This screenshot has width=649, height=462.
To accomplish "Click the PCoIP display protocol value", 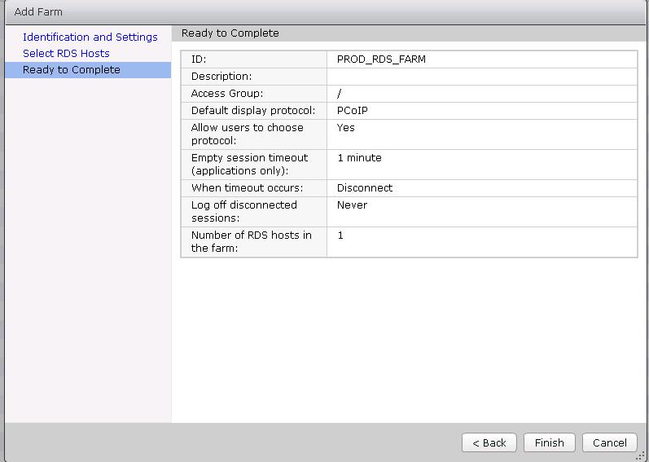I will (352, 110).
